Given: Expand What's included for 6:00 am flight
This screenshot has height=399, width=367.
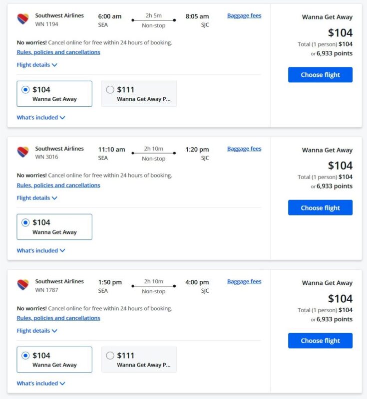Looking at the screenshot, I should (x=41, y=118).
